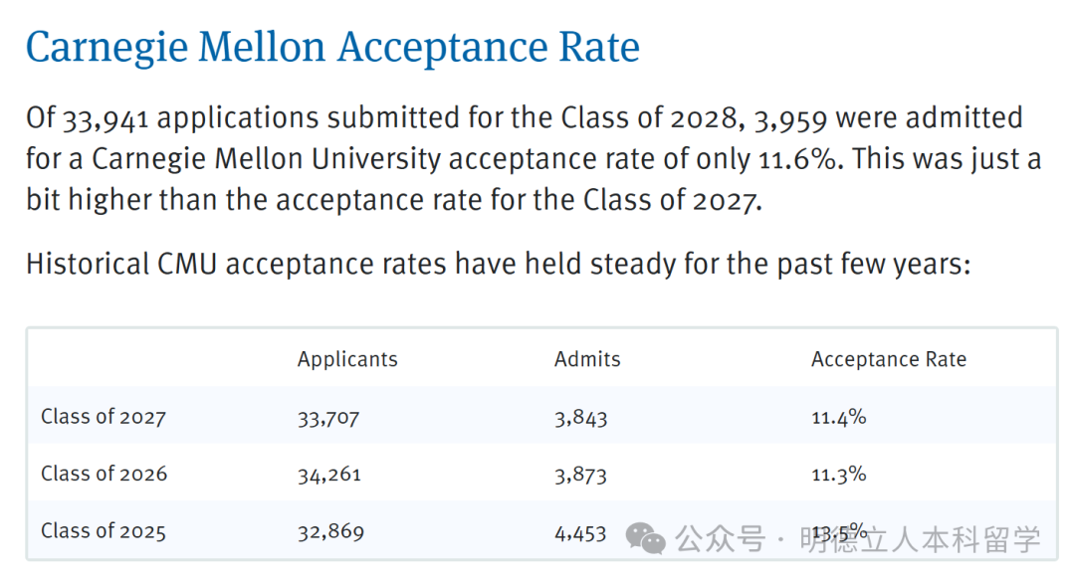The image size is (1075, 582).
Task: Click the "Historical CMU acceptance rates" sentence
Action: pyautogui.click(x=497, y=265)
